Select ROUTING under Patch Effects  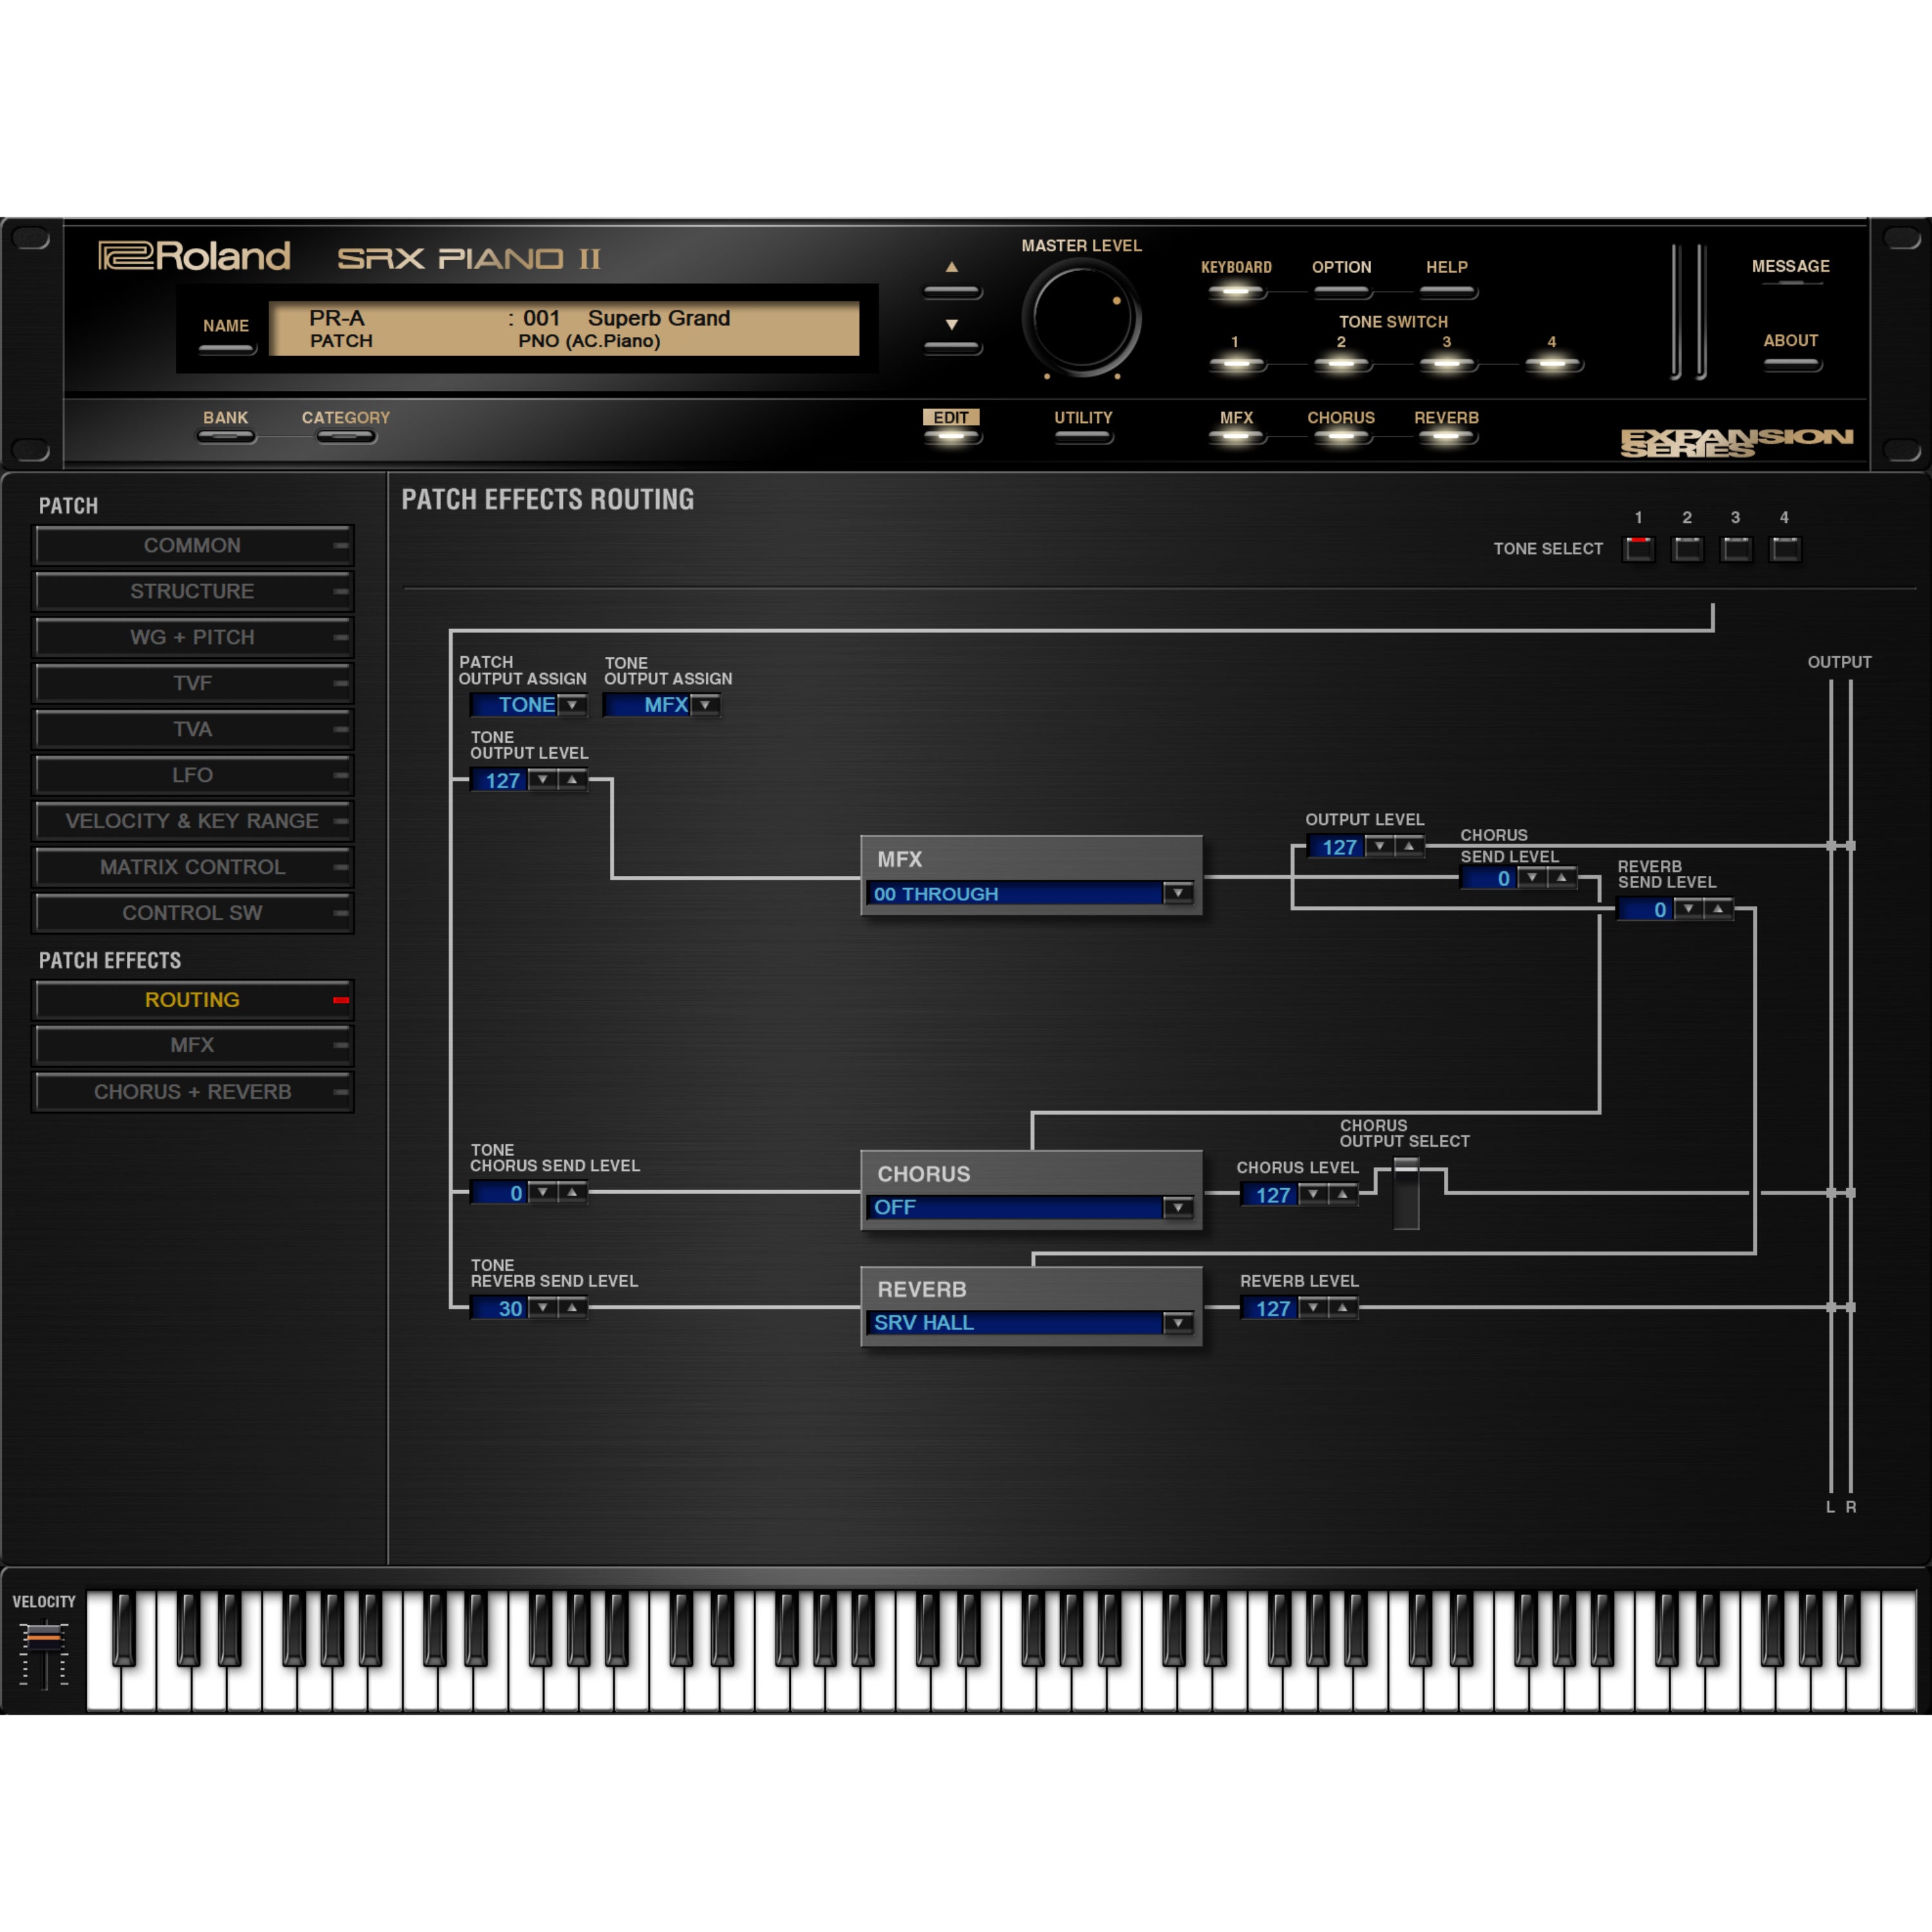[x=193, y=1000]
